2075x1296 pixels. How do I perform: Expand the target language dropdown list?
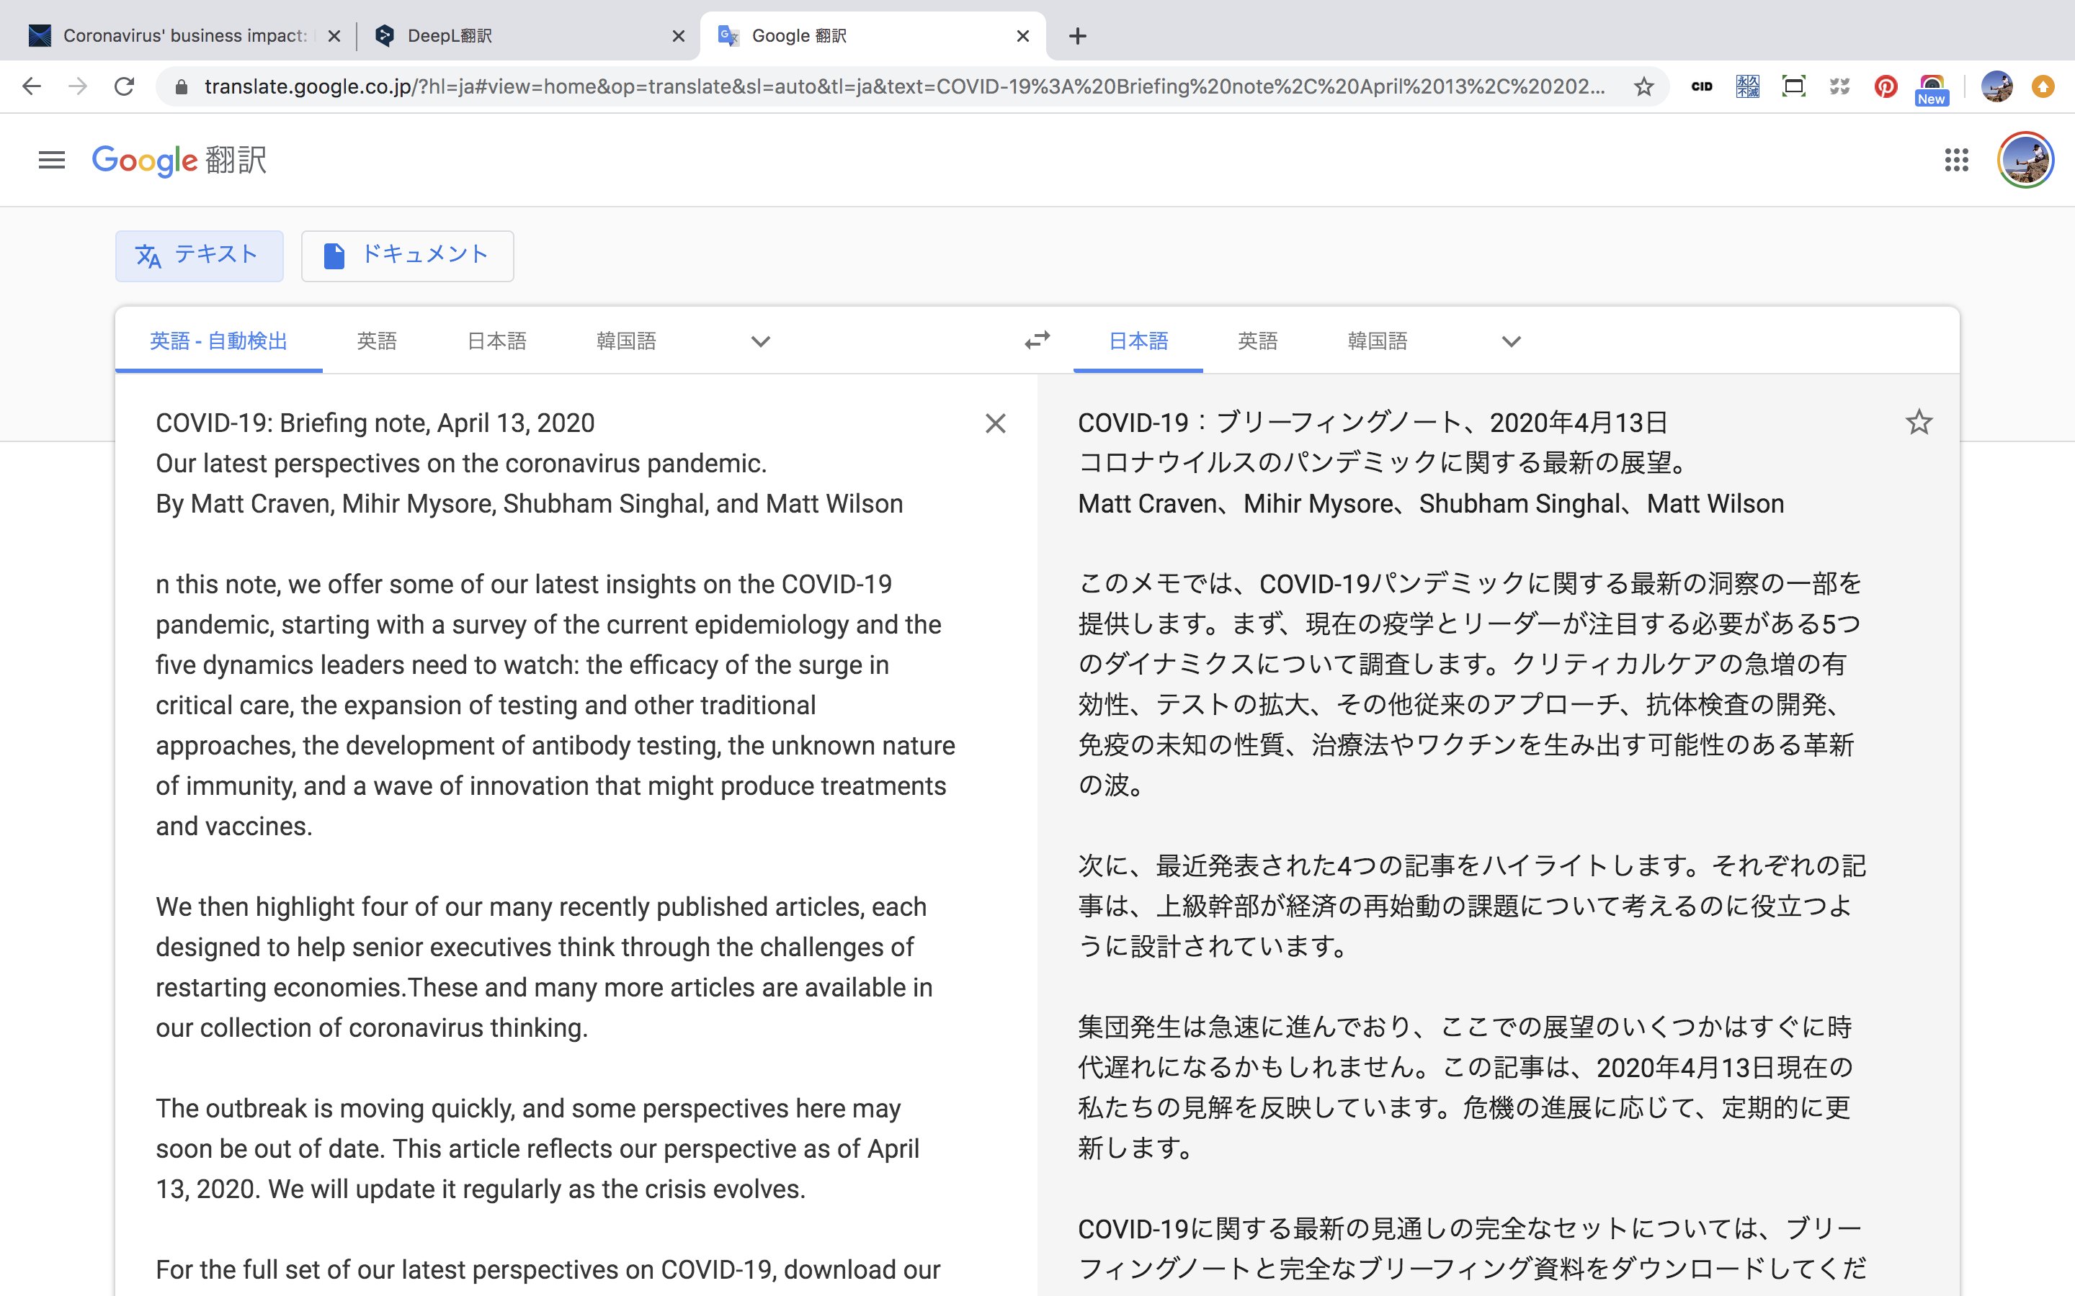(1511, 342)
